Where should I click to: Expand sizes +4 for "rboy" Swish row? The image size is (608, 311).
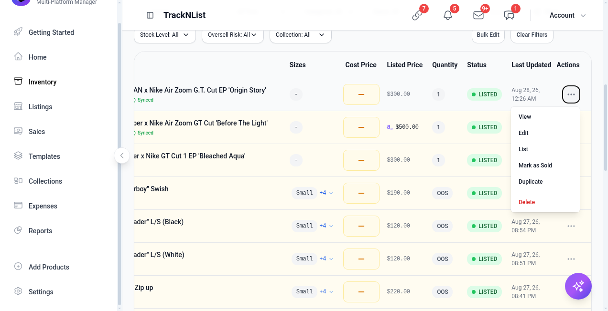tap(326, 193)
